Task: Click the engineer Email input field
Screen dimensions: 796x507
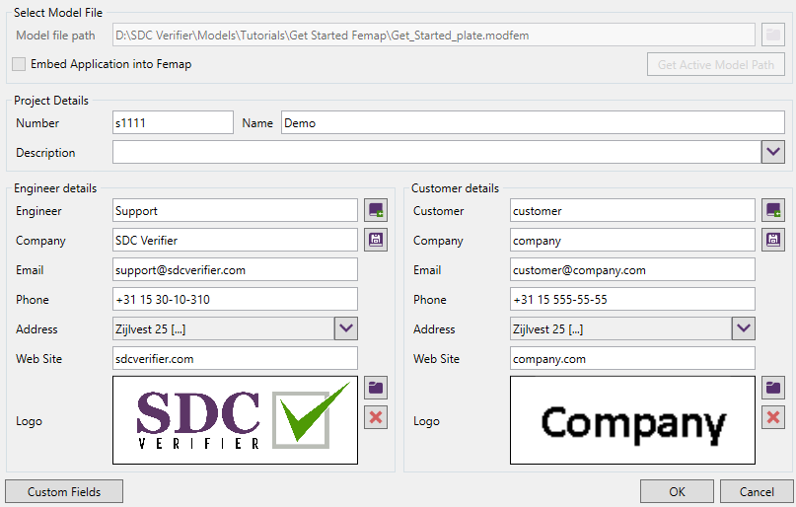Action: tap(235, 269)
